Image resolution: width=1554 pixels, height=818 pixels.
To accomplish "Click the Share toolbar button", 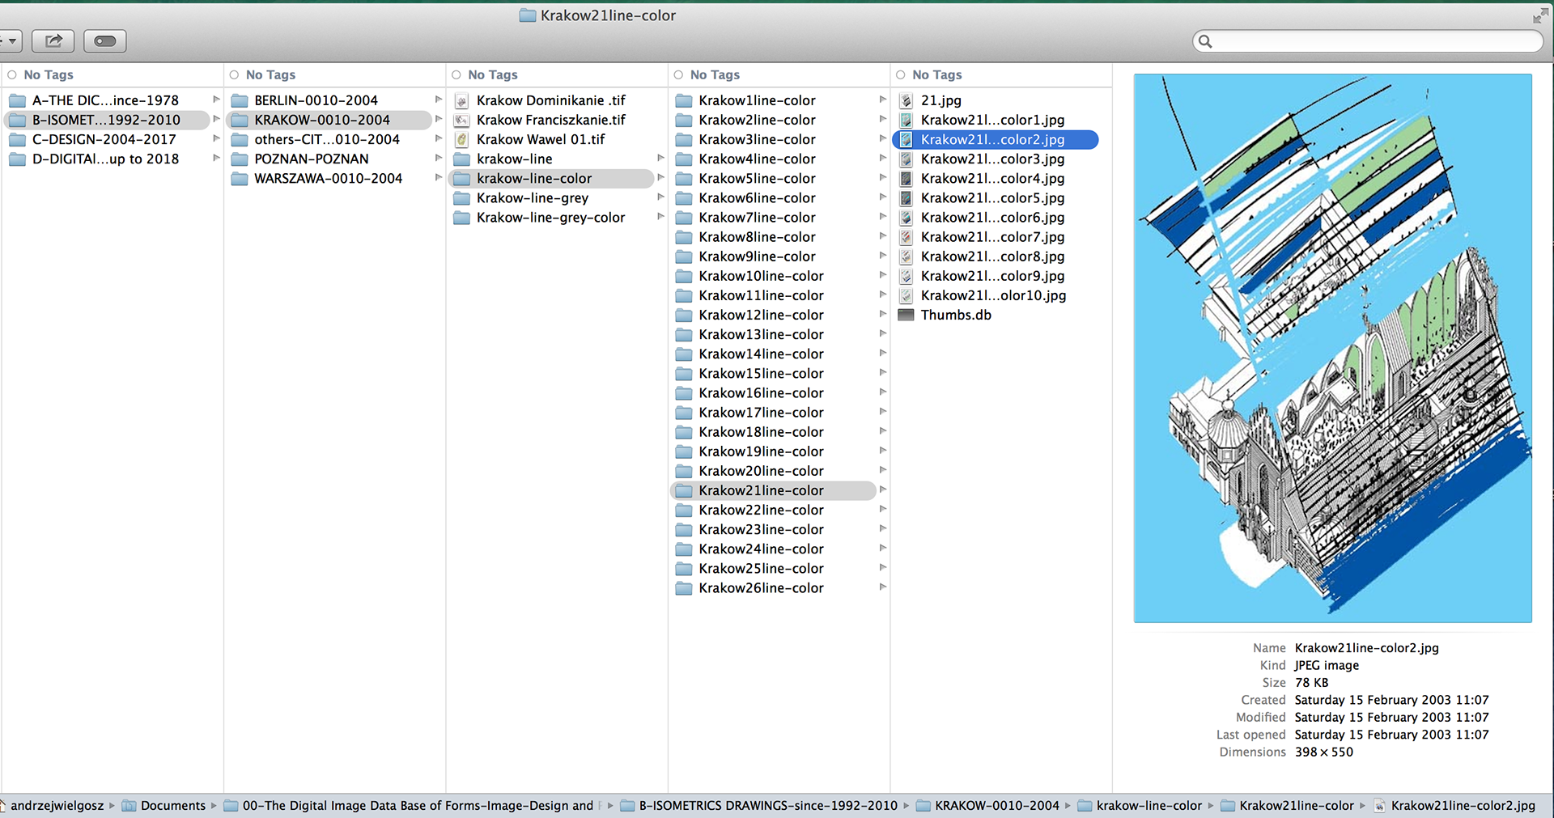I will (53, 40).
